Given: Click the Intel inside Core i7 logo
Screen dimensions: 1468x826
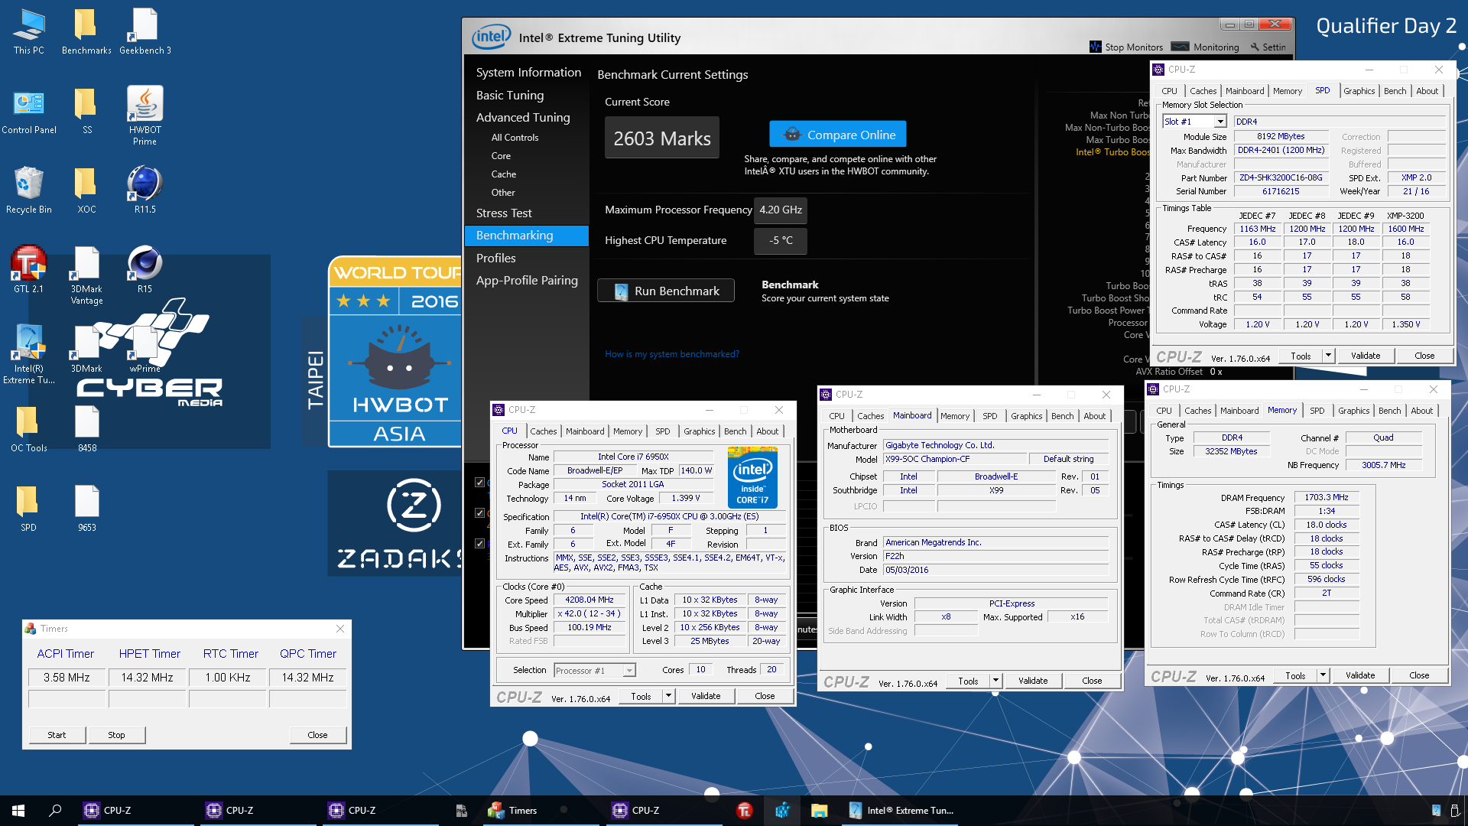Looking at the screenshot, I should 752,478.
